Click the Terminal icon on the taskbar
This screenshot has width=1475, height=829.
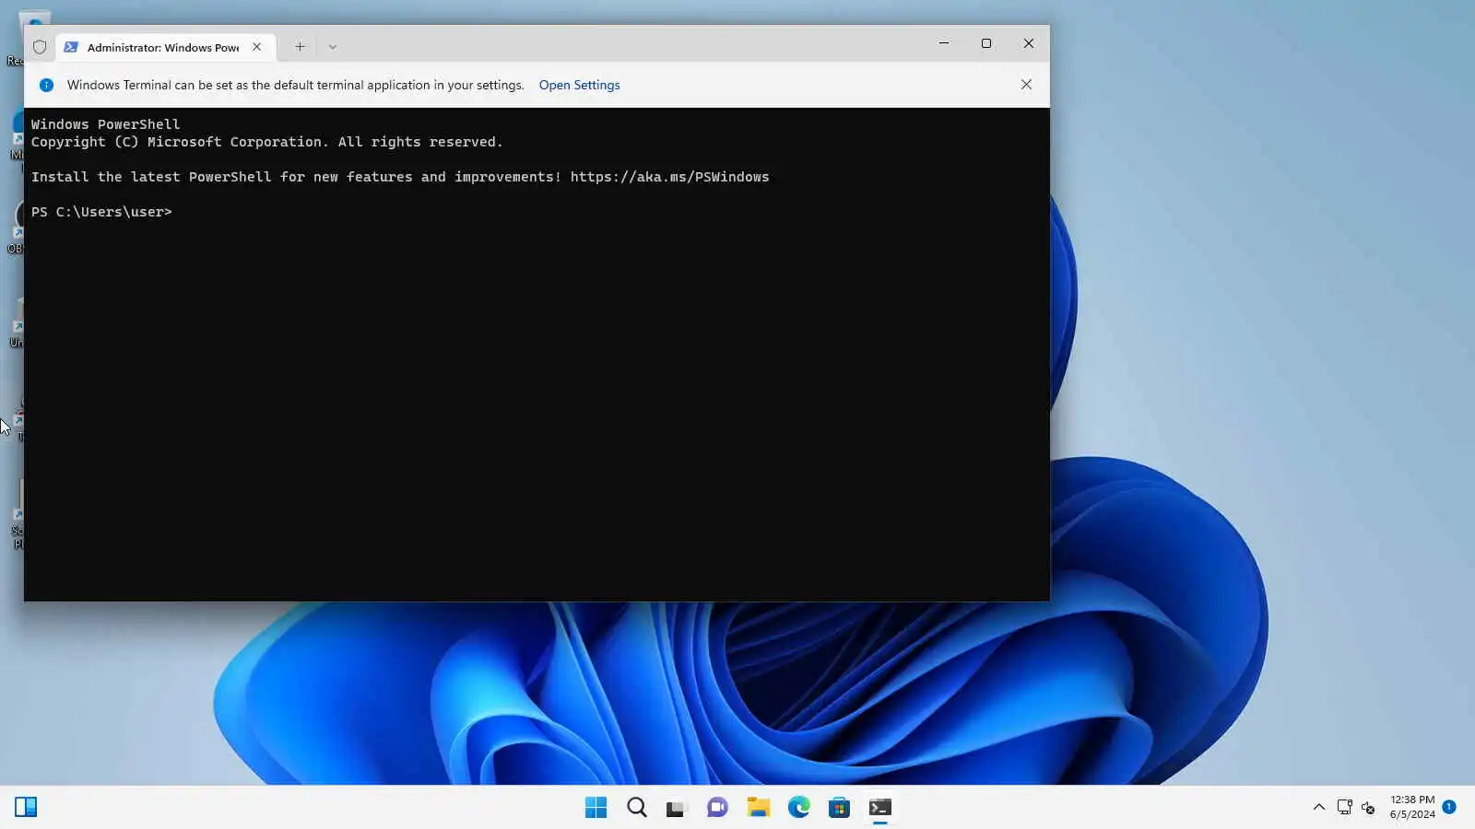[880, 808]
